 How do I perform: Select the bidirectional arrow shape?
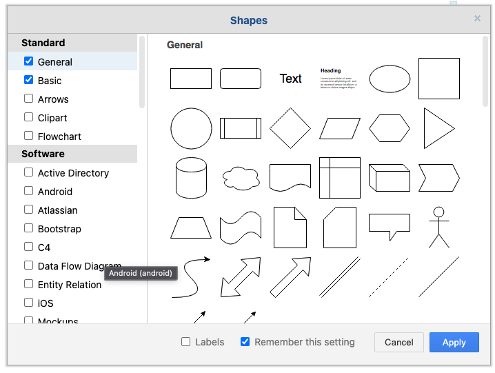click(241, 277)
